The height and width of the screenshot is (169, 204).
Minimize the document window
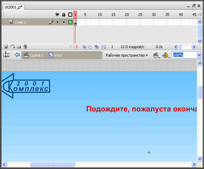pyautogui.click(x=188, y=6)
